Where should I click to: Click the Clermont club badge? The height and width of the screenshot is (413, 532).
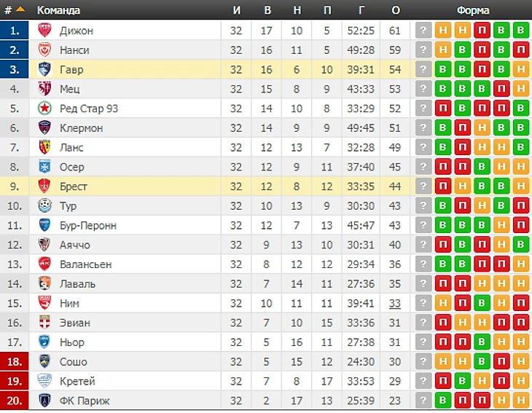click(x=44, y=128)
